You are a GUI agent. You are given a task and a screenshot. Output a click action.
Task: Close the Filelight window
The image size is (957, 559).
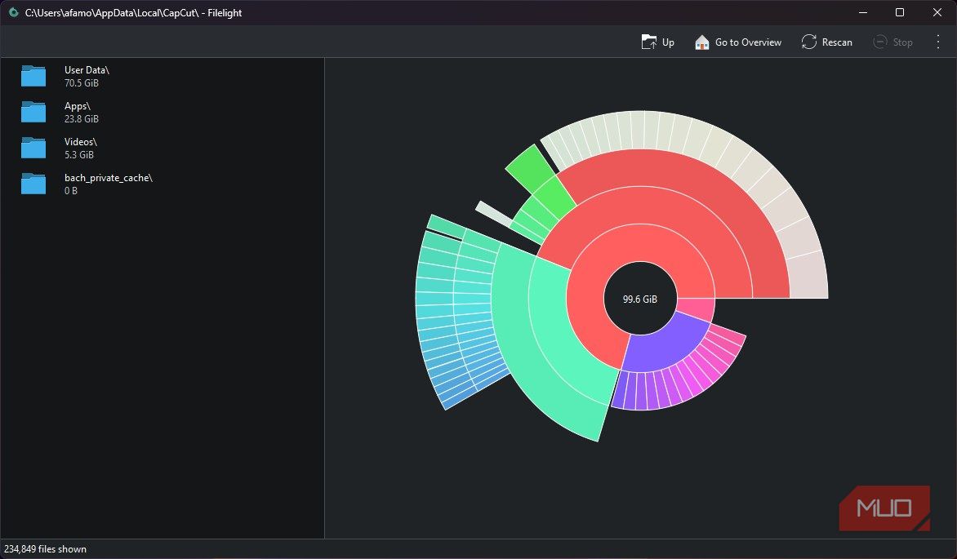(937, 12)
